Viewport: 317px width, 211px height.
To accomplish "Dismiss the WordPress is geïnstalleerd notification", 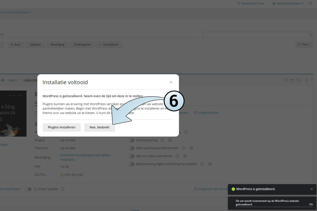I will pos(312,189).
